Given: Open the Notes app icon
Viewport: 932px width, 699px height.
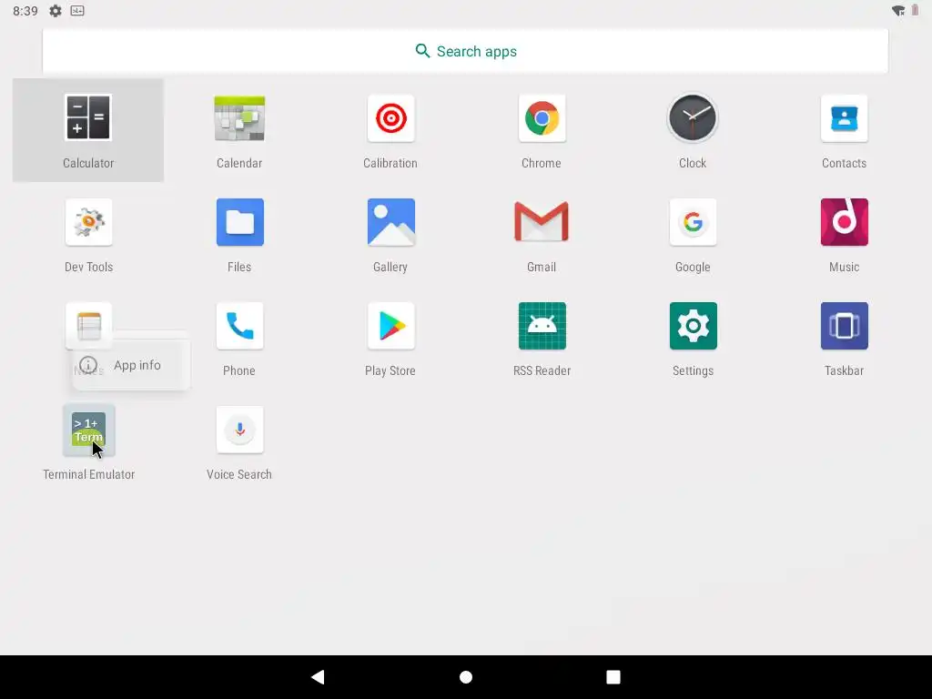Looking at the screenshot, I should tap(88, 325).
